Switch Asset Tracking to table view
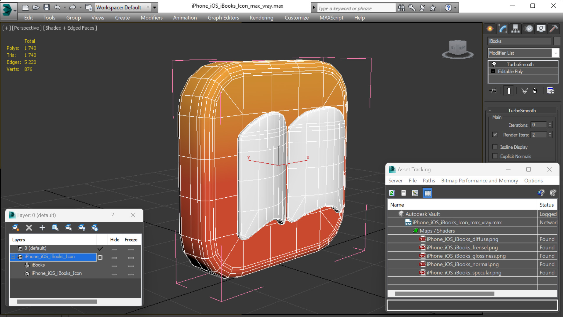This screenshot has width=563, height=317. tap(428, 193)
